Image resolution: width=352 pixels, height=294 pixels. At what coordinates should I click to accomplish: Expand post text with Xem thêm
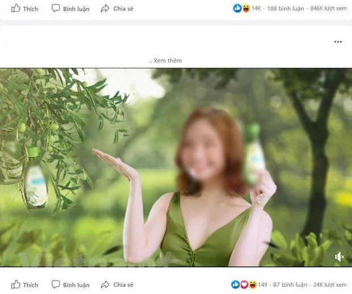(166, 60)
